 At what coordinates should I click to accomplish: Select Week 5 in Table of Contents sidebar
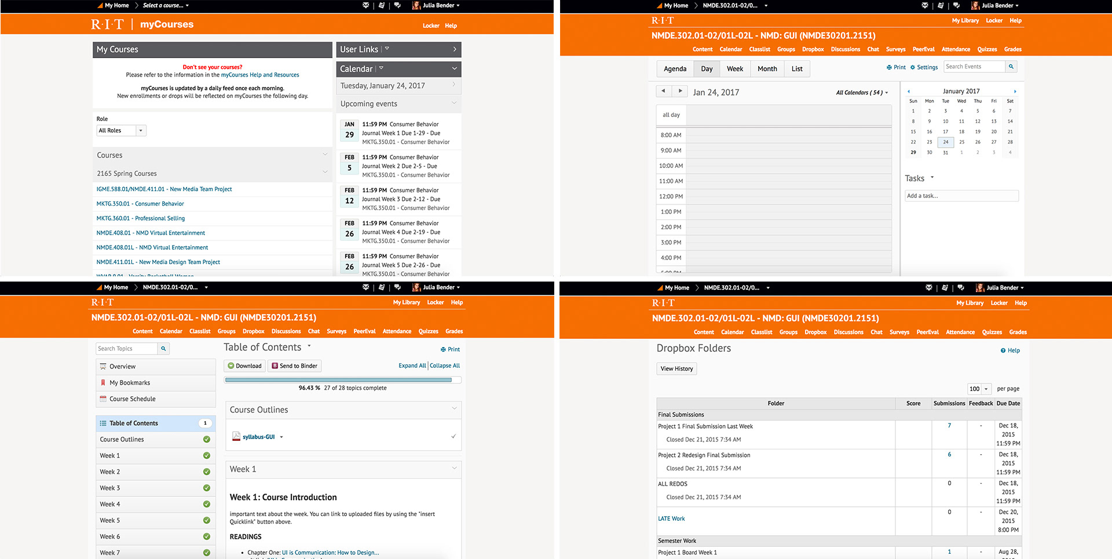[x=156, y=520]
